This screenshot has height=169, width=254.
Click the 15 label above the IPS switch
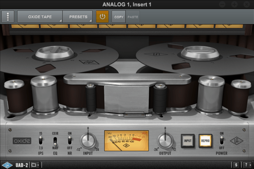pyautogui.click(x=41, y=133)
